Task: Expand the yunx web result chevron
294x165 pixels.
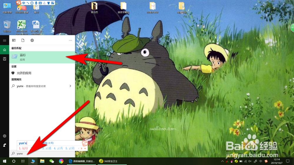Action: pos(70,86)
